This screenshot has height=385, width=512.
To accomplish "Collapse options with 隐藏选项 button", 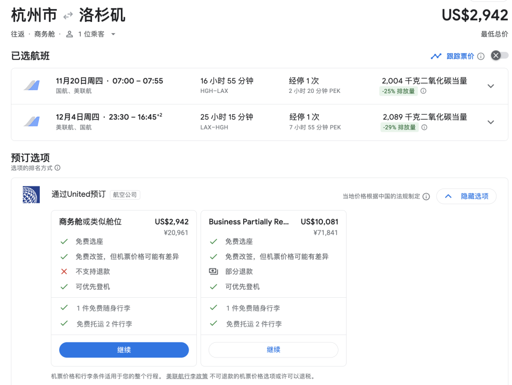I will 466,196.
